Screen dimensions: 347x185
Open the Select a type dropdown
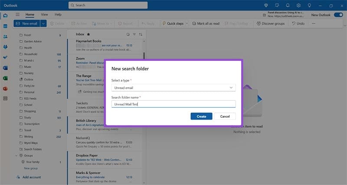[x=173, y=87]
